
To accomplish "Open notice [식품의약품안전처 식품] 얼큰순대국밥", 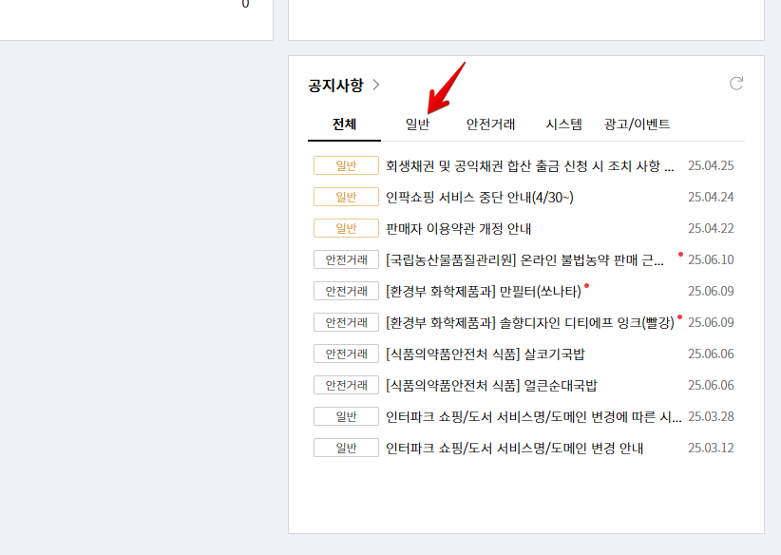I will 491,386.
